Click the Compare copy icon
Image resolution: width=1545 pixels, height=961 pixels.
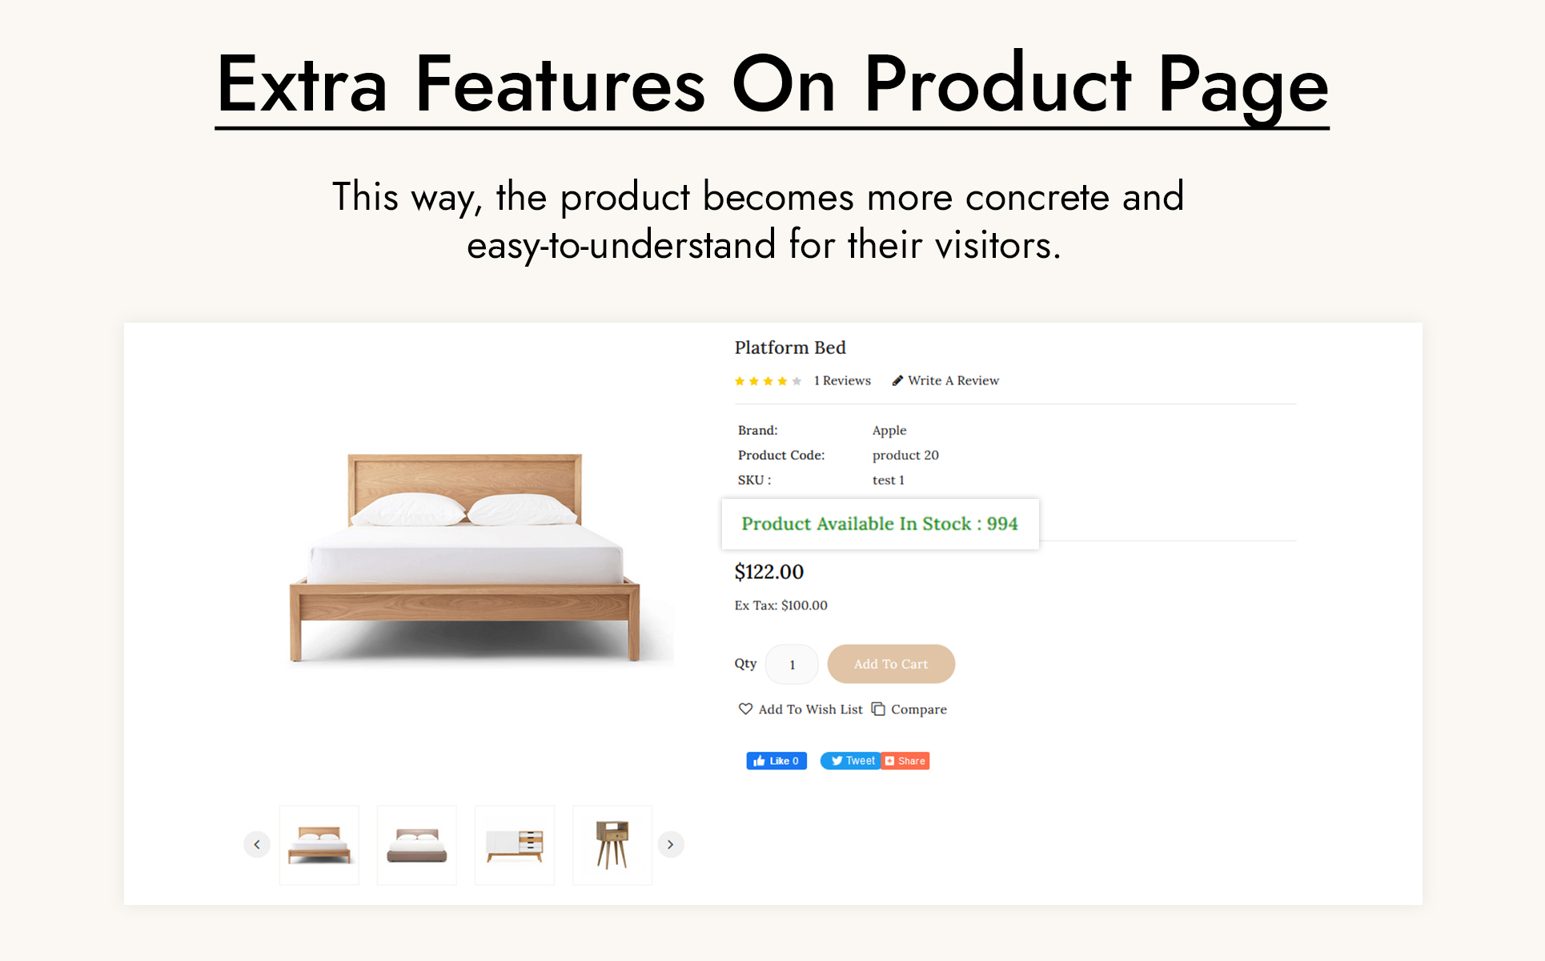[878, 709]
